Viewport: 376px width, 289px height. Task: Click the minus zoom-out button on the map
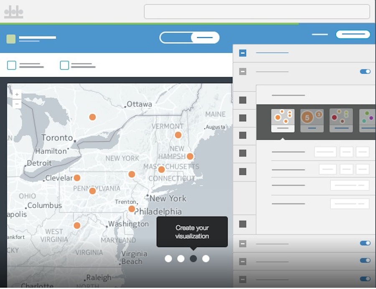click(x=17, y=104)
